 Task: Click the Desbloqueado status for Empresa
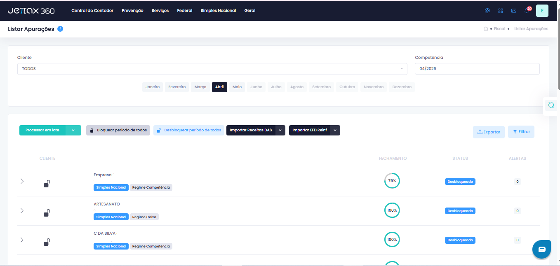[x=460, y=182]
